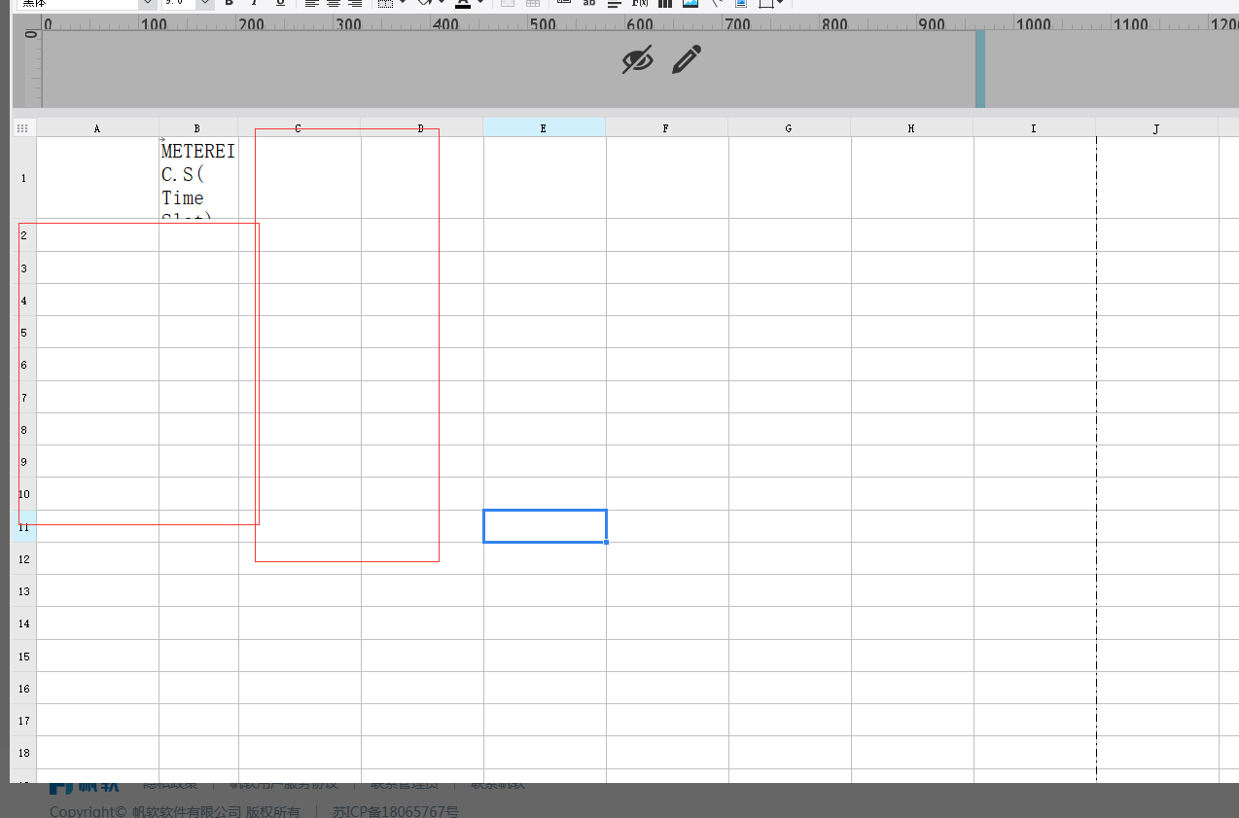
Task: Click the selected cell E11
Action: pyautogui.click(x=545, y=526)
